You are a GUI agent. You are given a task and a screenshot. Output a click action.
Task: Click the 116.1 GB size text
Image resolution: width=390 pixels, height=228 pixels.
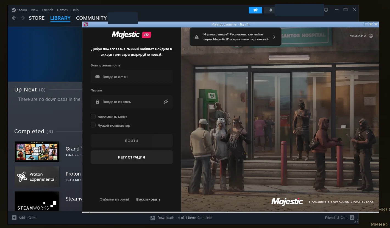(72, 155)
